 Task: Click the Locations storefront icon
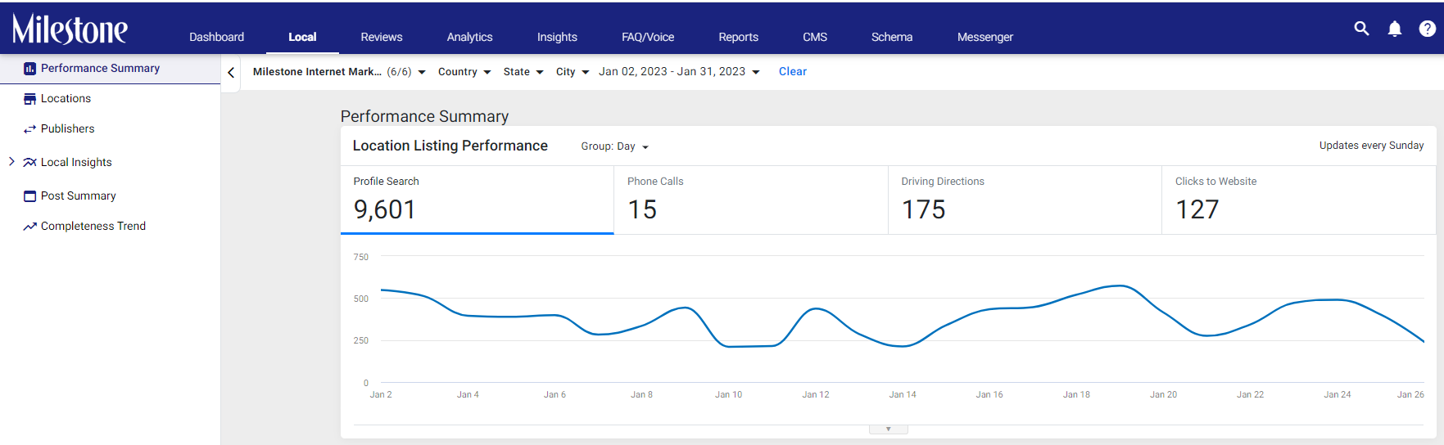(30, 99)
